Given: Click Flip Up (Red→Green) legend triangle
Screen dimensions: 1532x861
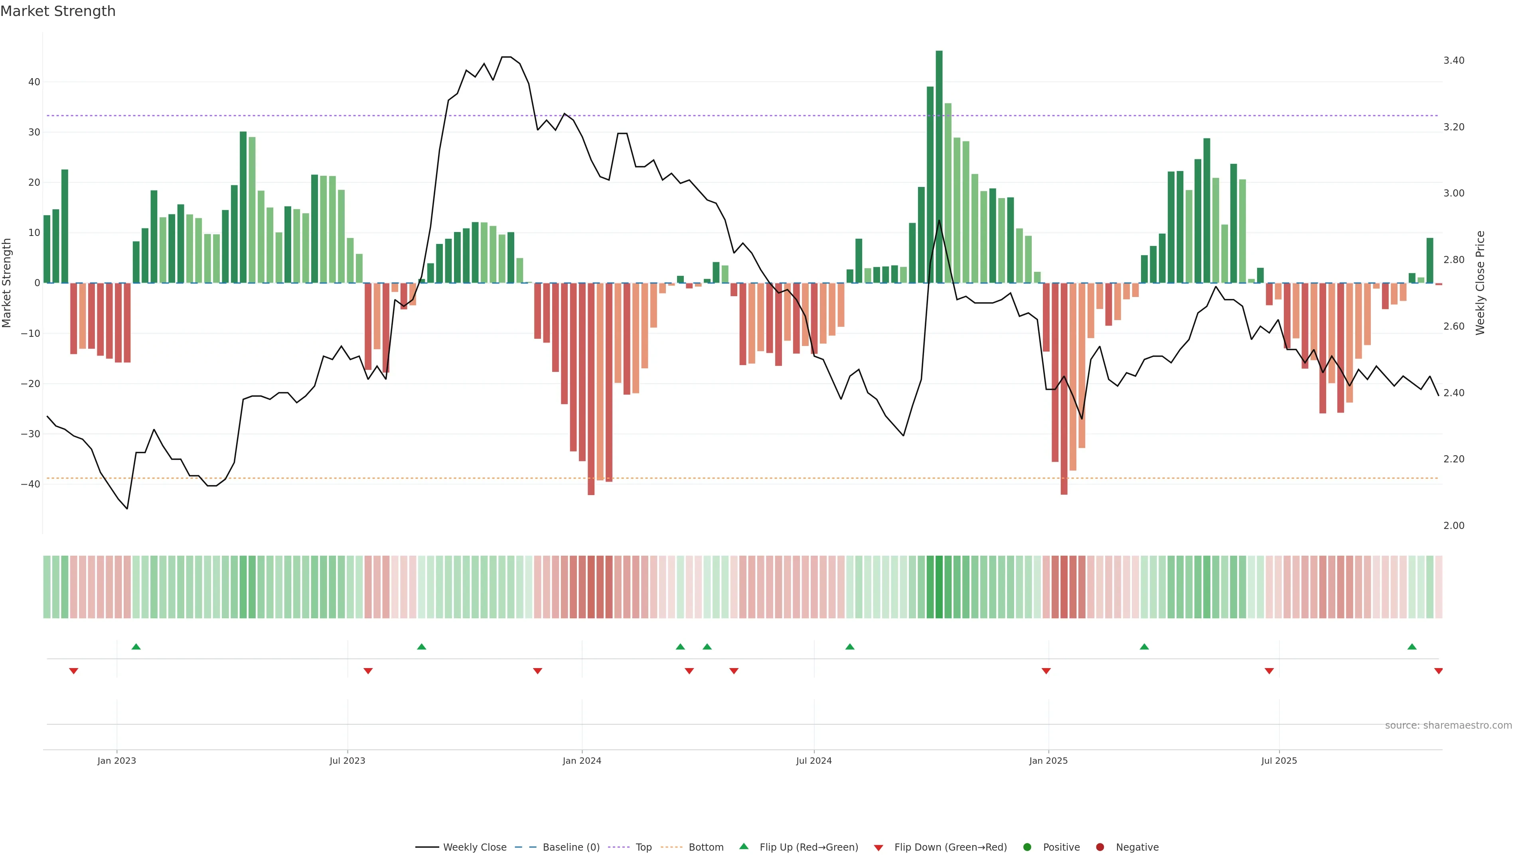Looking at the screenshot, I should 743,846.
